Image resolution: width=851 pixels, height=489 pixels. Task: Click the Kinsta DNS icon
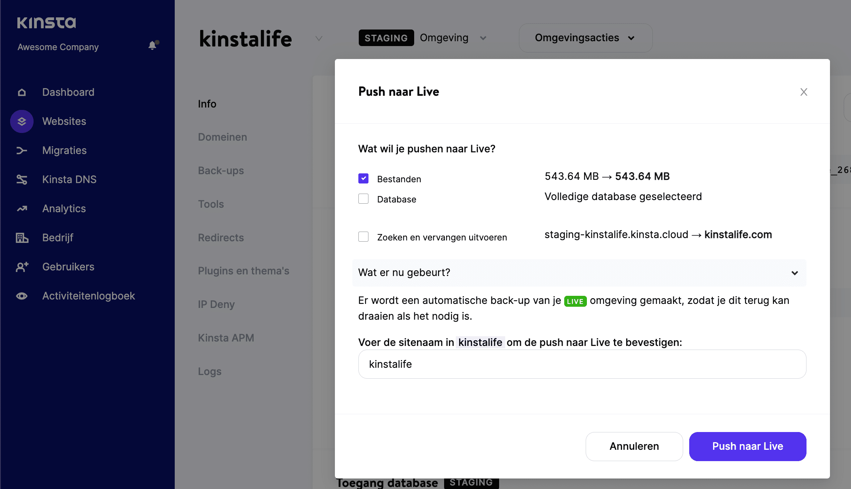[x=22, y=179]
